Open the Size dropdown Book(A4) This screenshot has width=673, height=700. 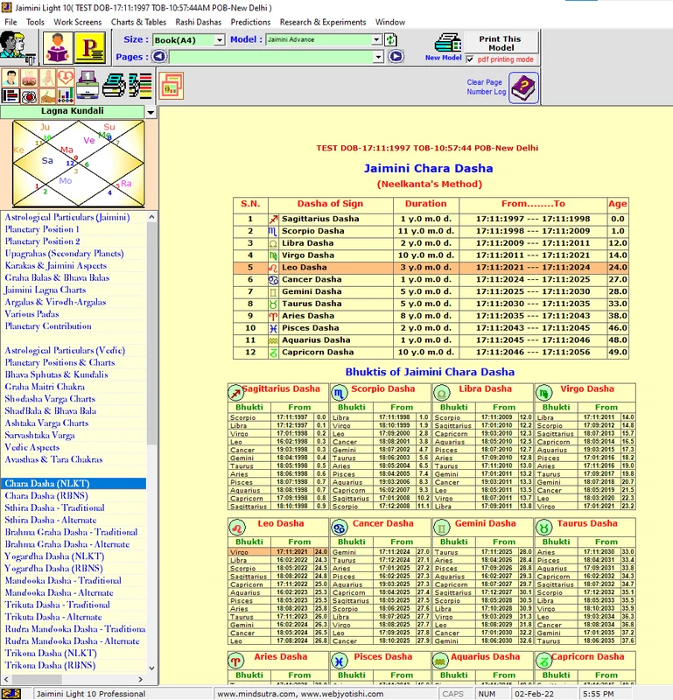click(x=220, y=40)
